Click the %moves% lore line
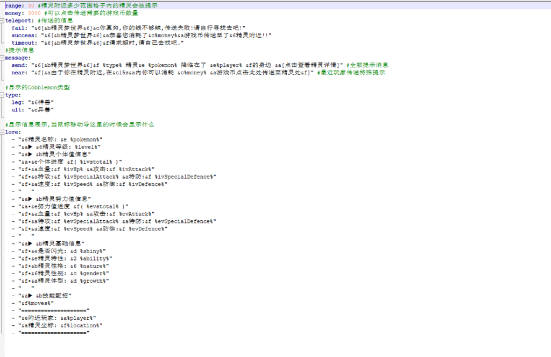 37,303
